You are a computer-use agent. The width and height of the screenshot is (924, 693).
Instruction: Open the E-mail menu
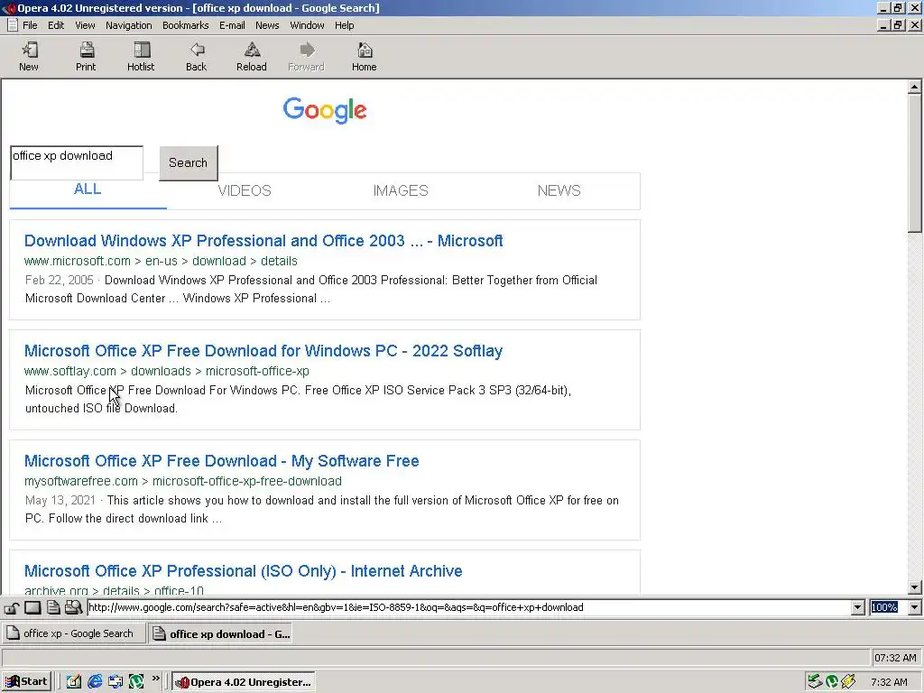(232, 25)
